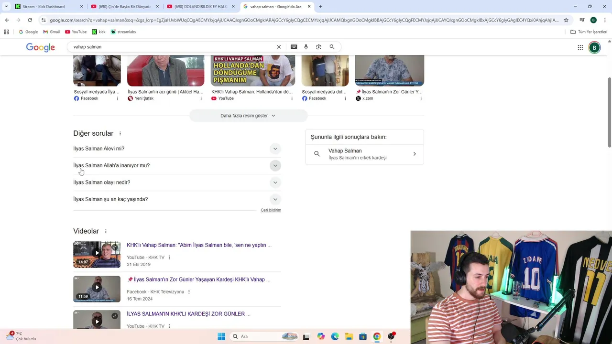Click the vahap salman search field

[x=172, y=47]
